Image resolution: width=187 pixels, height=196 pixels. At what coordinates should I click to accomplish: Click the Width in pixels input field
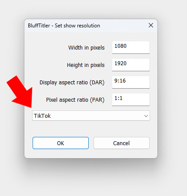pyautogui.click(x=131, y=47)
